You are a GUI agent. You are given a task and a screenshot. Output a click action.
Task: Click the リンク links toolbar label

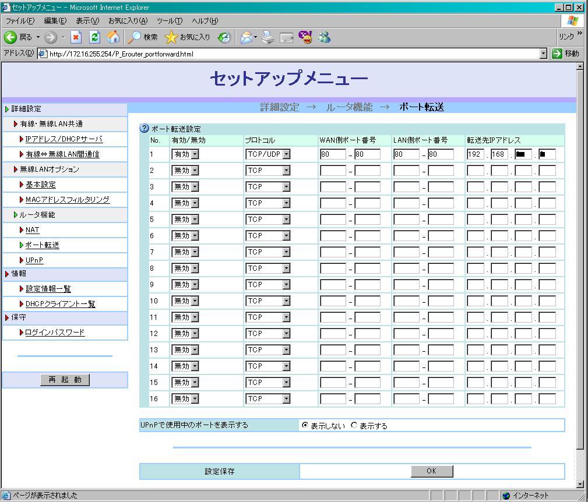point(566,36)
